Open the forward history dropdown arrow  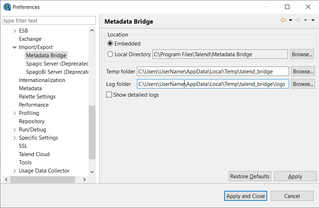click(305, 20)
